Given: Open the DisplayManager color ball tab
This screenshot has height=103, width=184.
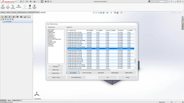Looking at the screenshot, I should click(17, 17).
